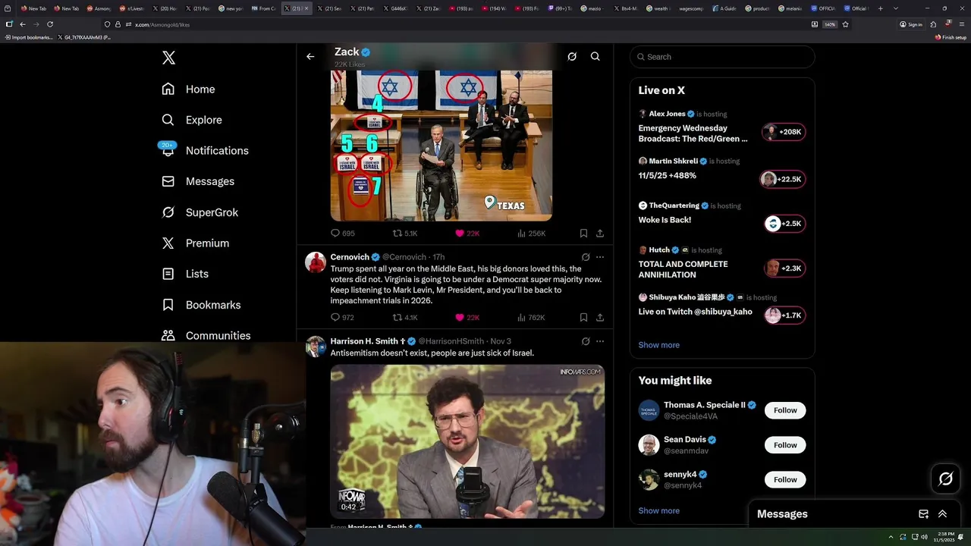Viewport: 971px width, 546px height.
Task: Share the Cernovich post
Action: [x=600, y=318]
